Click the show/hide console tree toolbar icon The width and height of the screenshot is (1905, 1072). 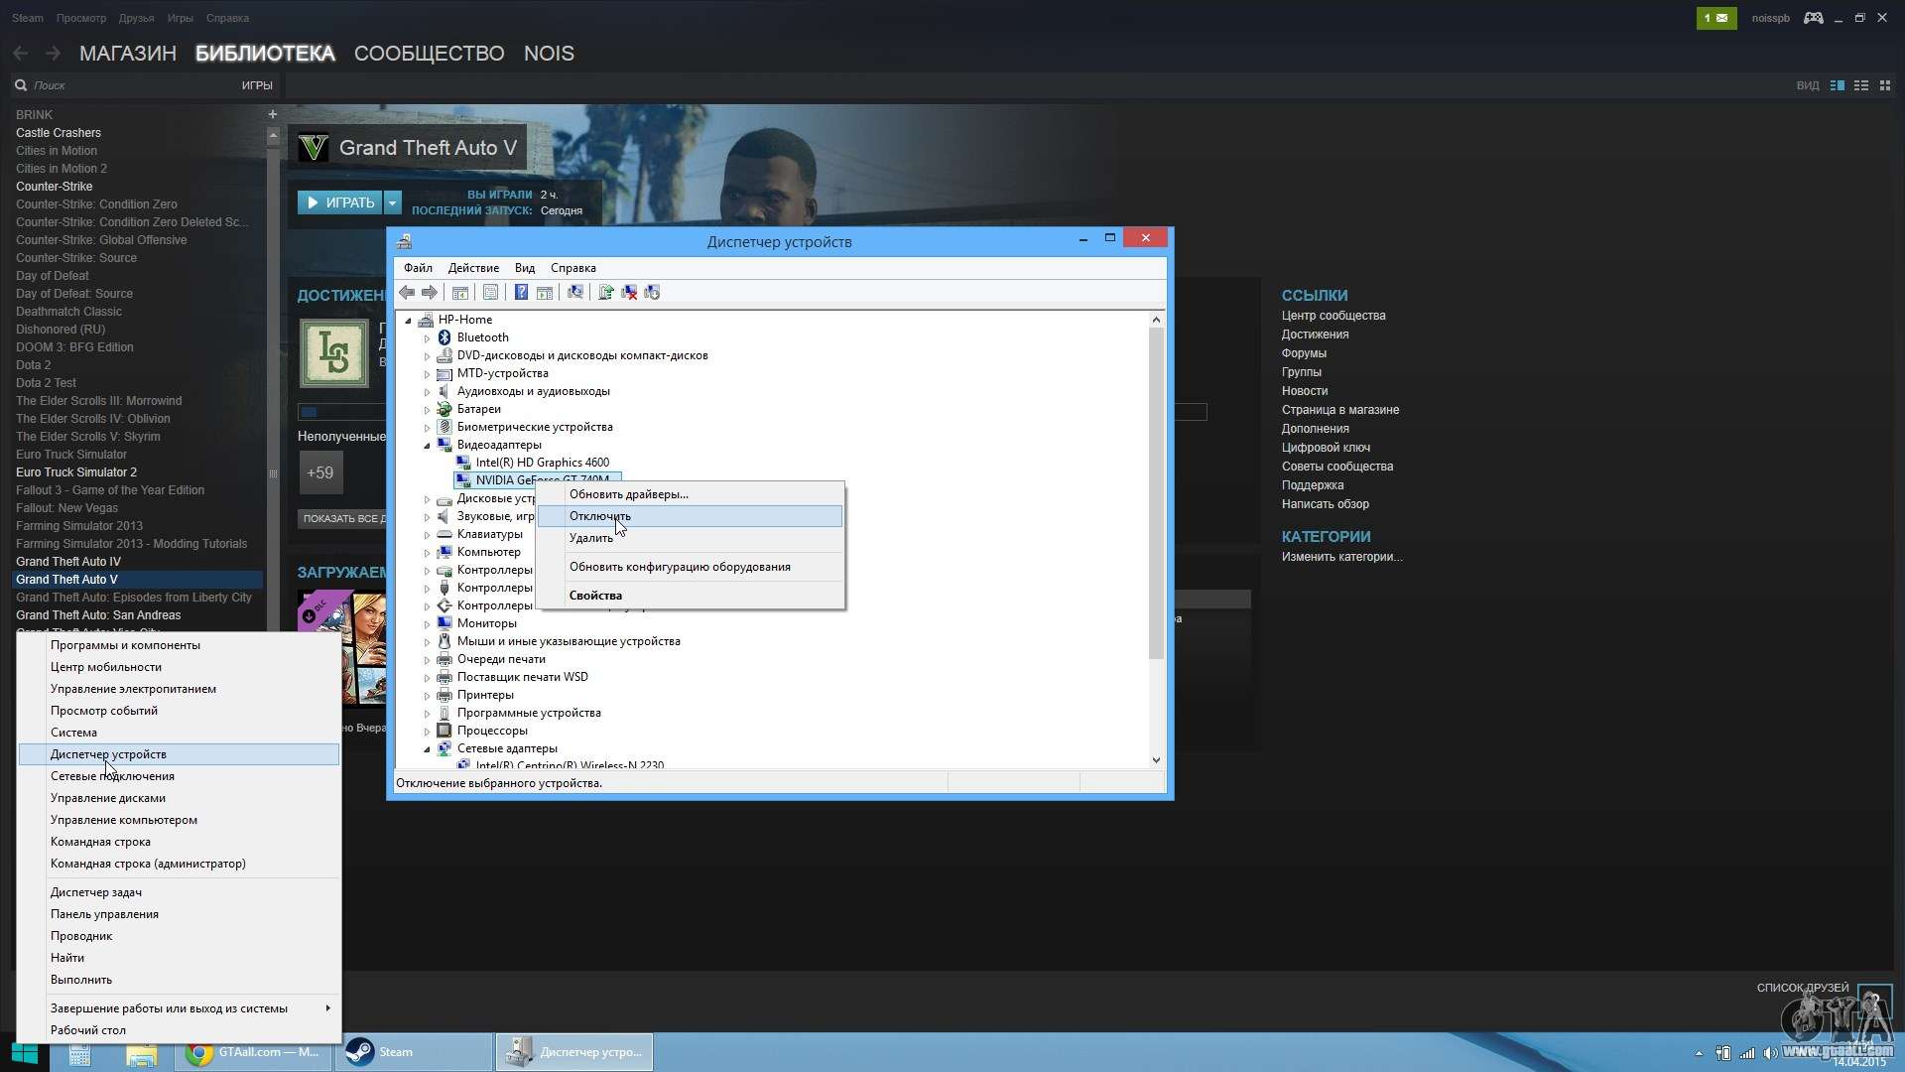point(460,293)
